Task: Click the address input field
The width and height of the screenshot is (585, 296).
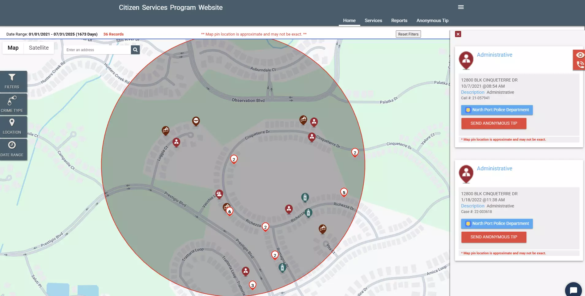Action: [97, 50]
